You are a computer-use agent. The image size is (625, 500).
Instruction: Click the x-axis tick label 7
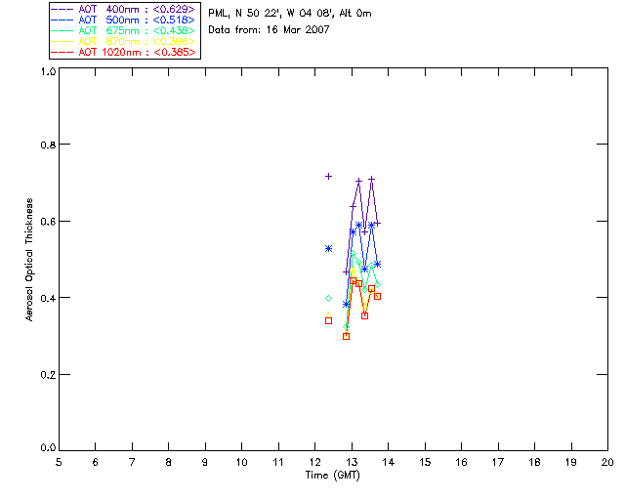(132, 462)
